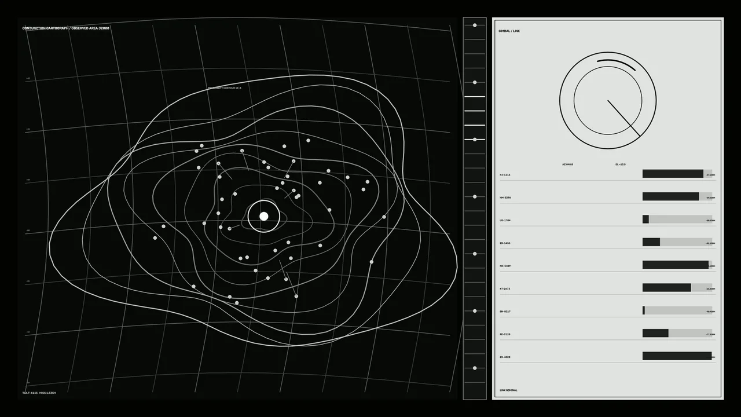Viewport: 741px width, 417px height.
Task: Select the ZX-4820 row label
Action: coord(505,357)
